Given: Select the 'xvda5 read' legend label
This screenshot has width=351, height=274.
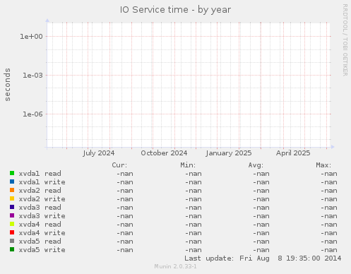Looking at the screenshot, I should [x=40, y=242].
